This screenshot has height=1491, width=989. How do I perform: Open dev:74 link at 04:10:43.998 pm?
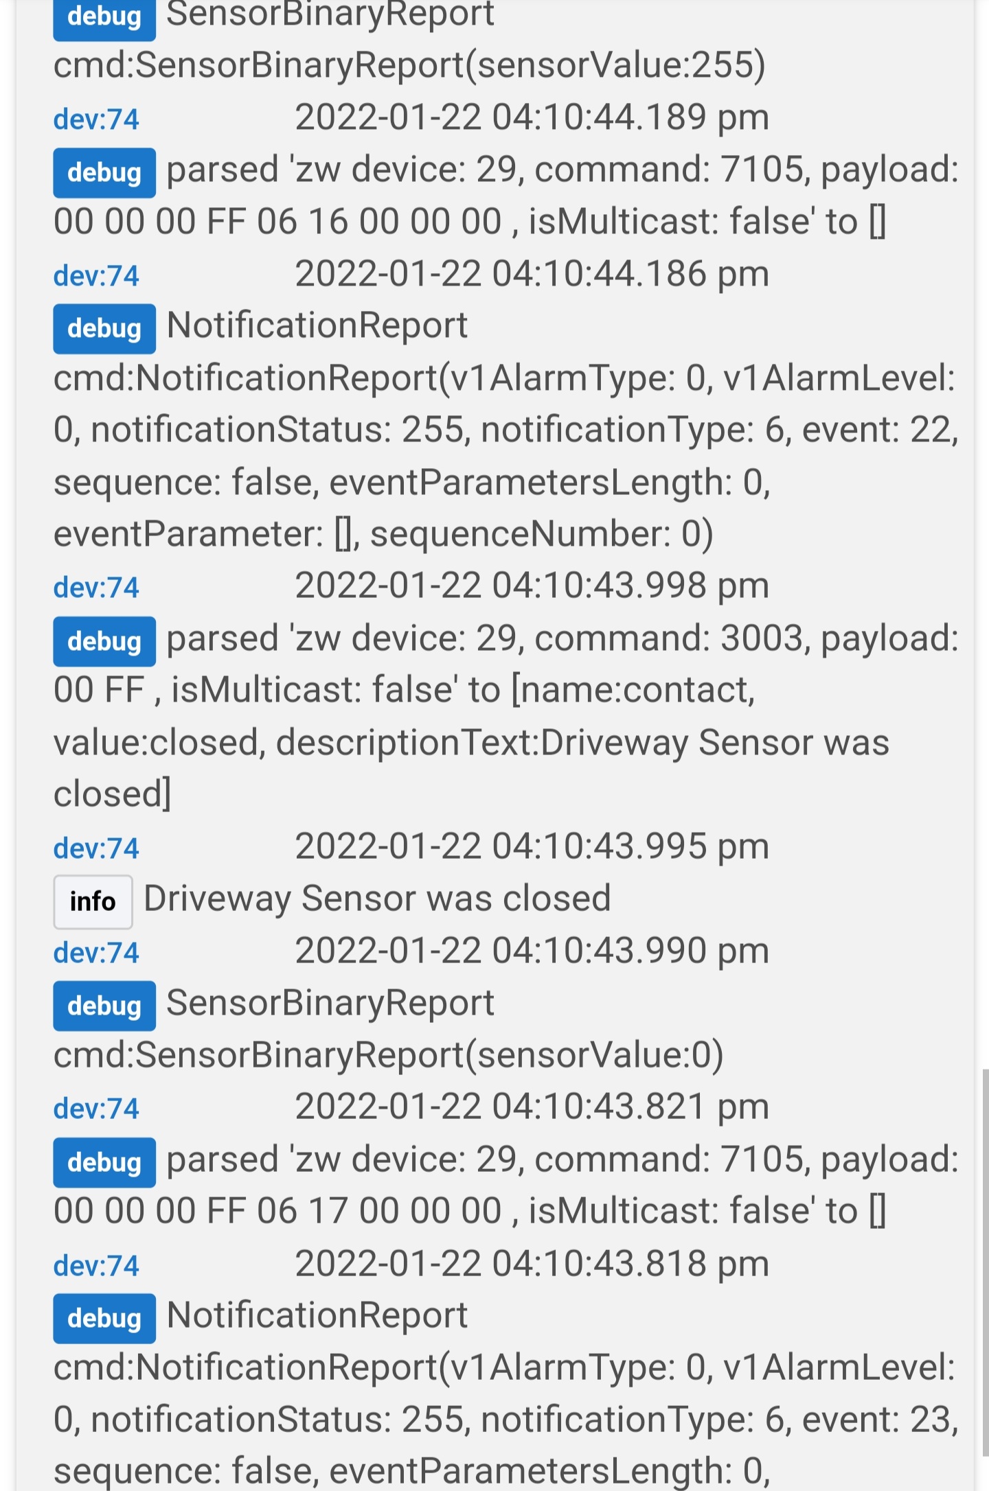click(96, 588)
